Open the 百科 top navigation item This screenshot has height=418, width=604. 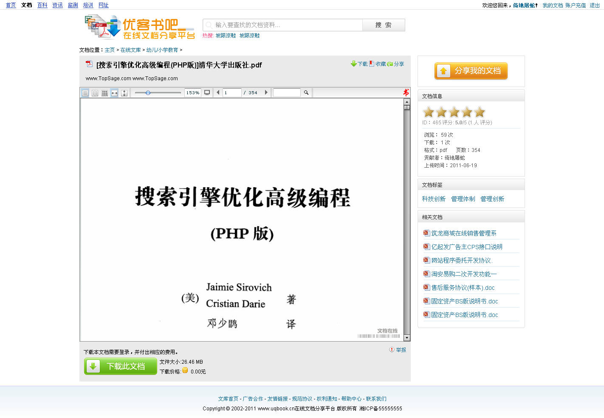coord(42,5)
